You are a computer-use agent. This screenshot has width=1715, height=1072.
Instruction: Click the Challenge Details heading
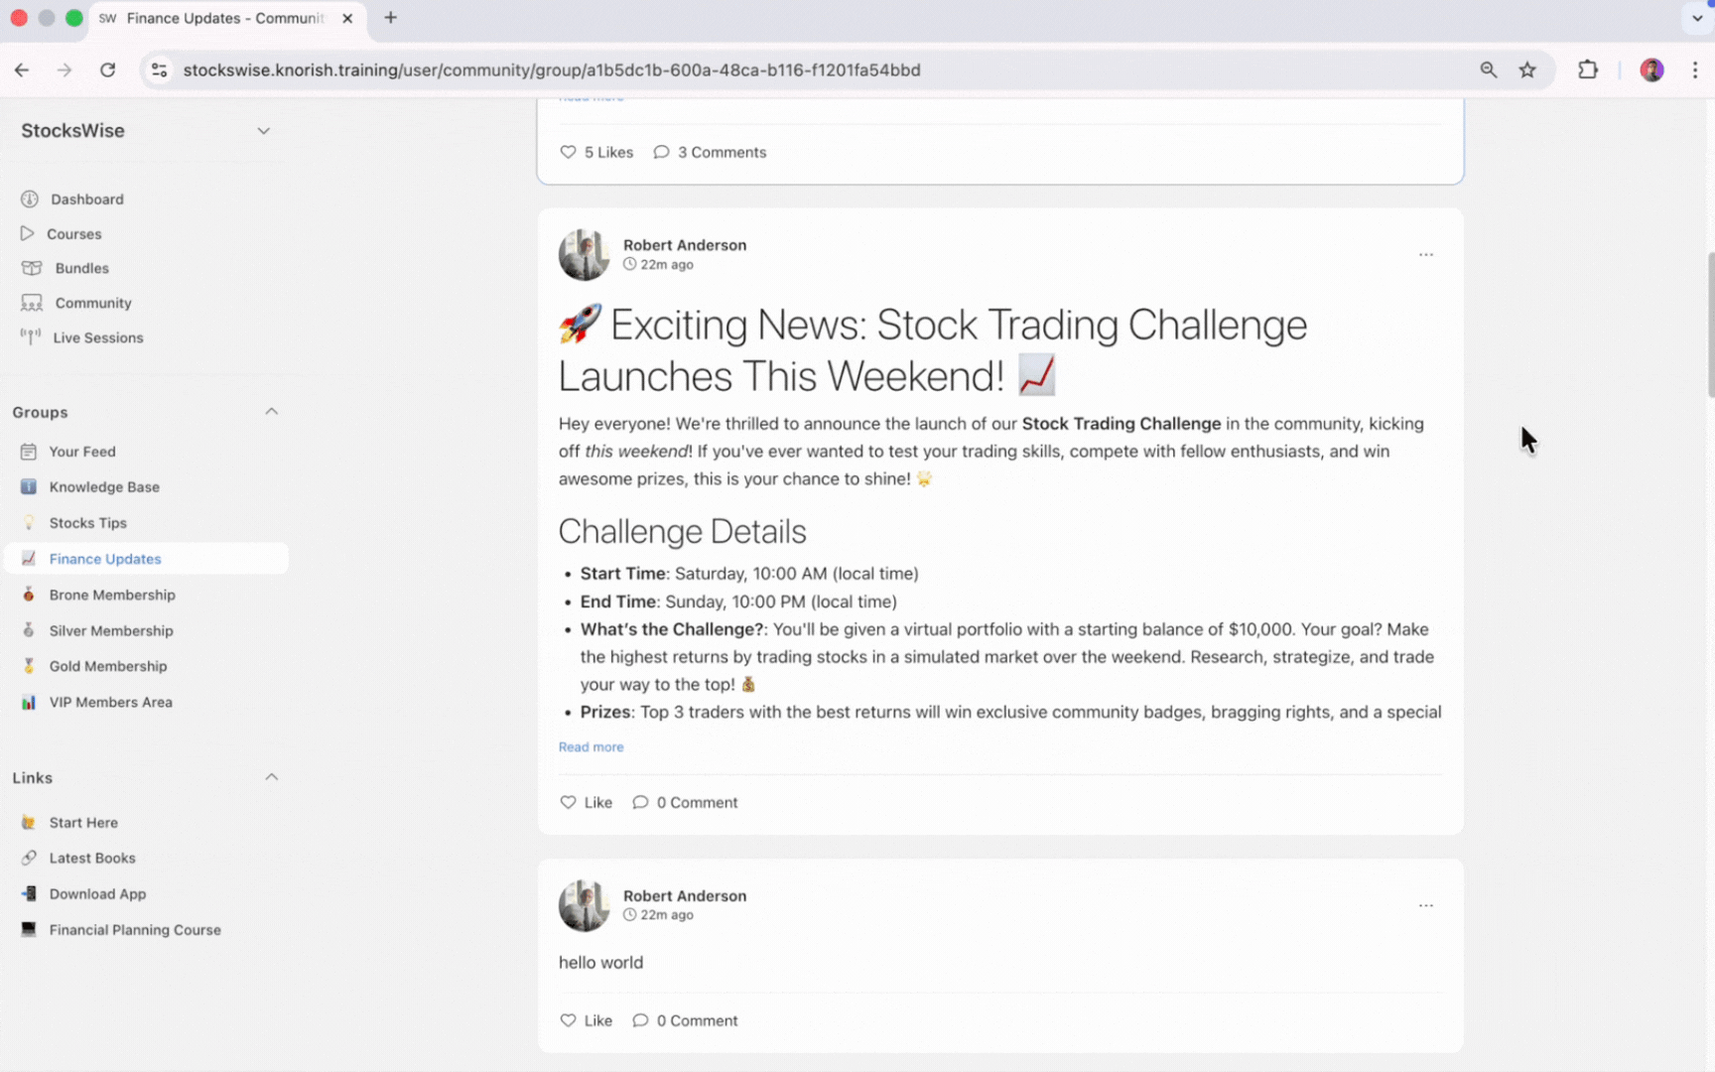click(x=683, y=532)
